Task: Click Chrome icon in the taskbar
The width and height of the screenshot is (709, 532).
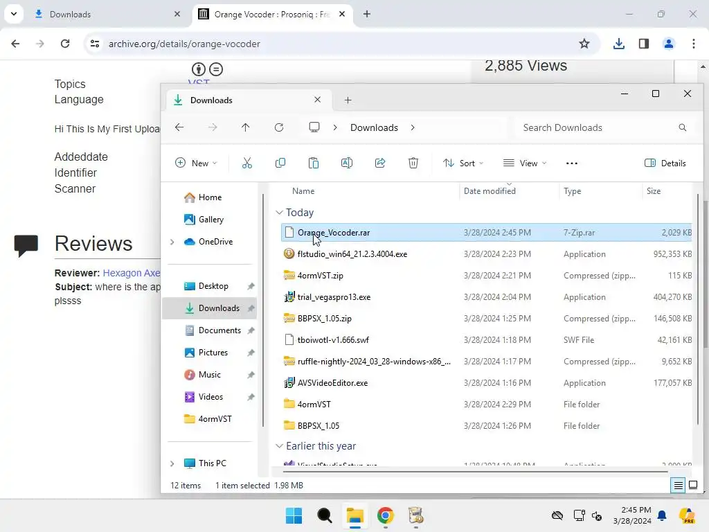Action: point(386,515)
